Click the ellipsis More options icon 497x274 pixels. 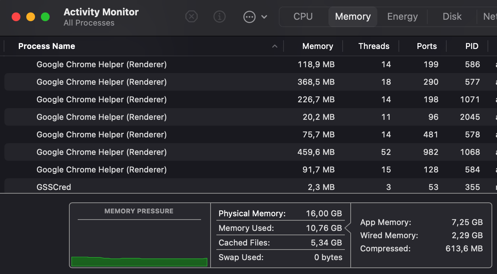249,17
